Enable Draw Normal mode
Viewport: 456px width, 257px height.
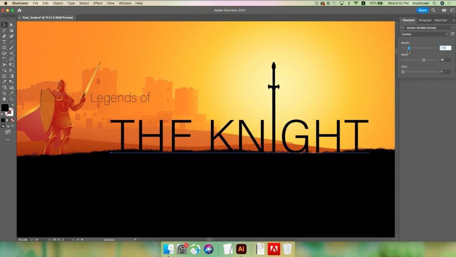(3, 126)
